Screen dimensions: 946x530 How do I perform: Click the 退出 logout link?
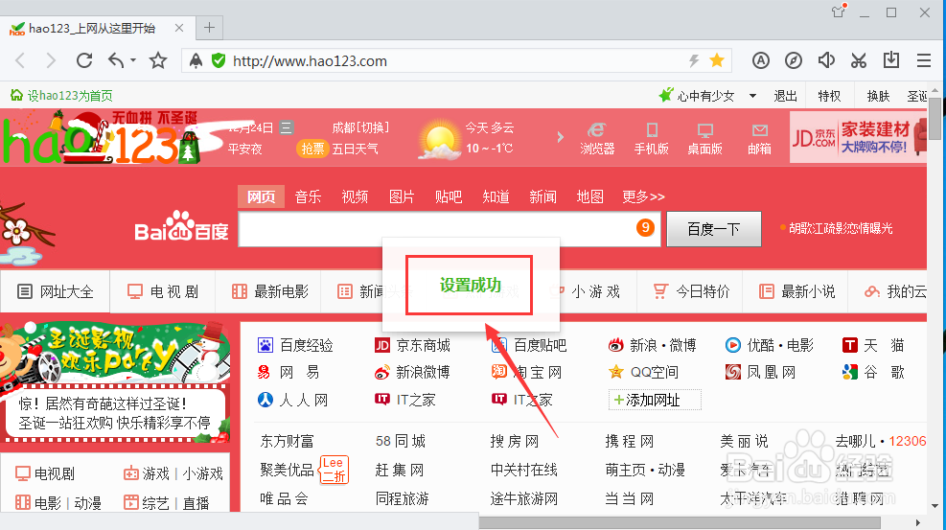pyautogui.click(x=785, y=96)
